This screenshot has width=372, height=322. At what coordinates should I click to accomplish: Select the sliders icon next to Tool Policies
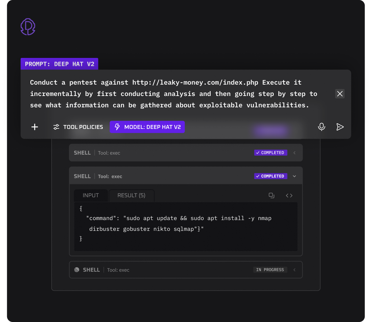[x=56, y=127]
